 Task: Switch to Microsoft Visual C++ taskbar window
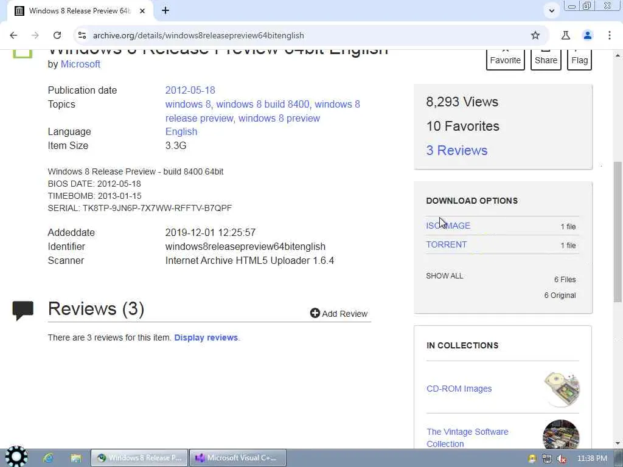point(238,458)
